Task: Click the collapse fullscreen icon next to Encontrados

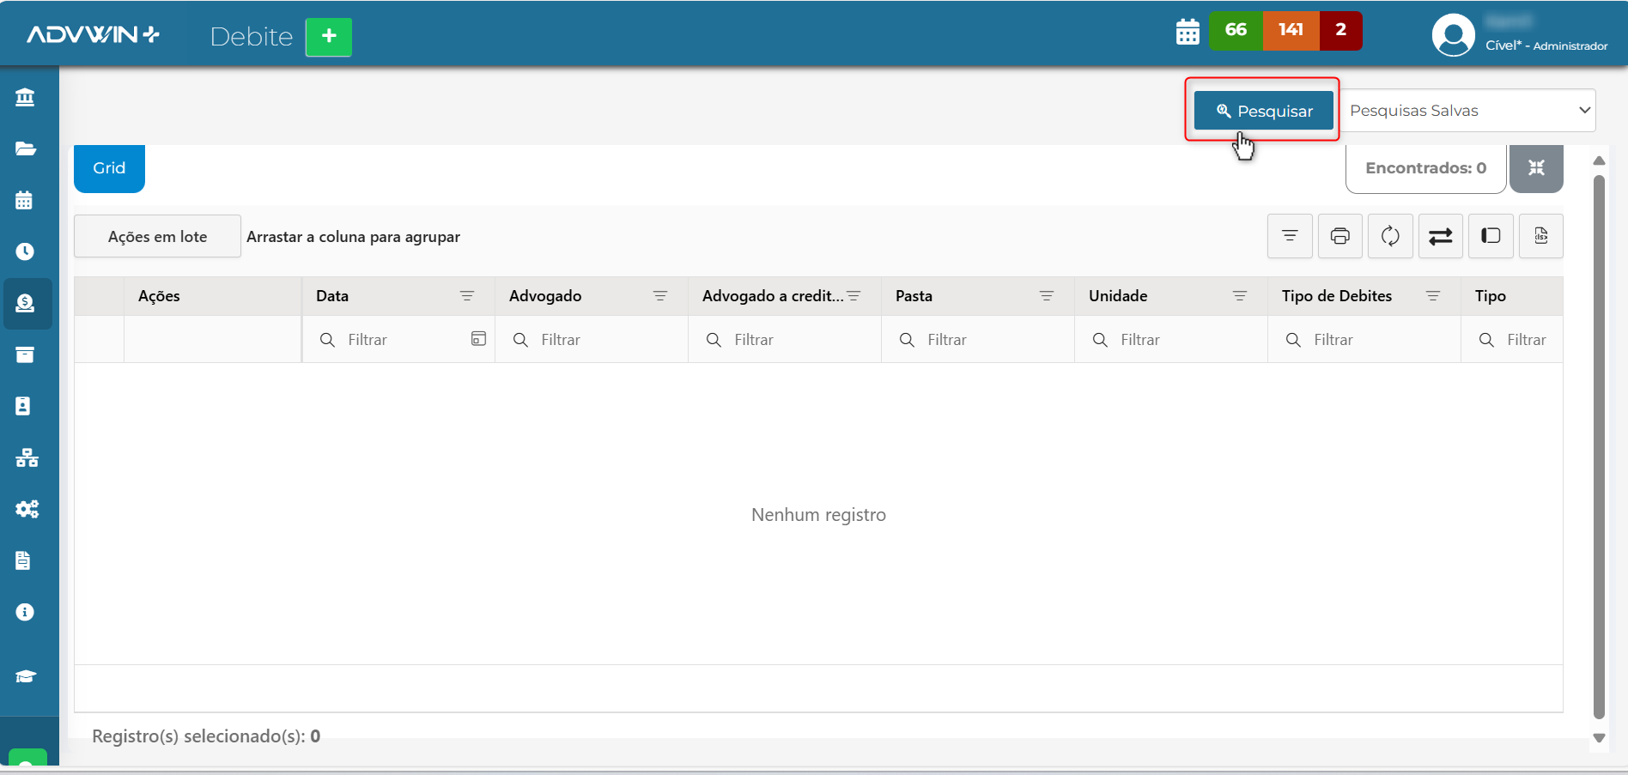Action: click(x=1536, y=168)
